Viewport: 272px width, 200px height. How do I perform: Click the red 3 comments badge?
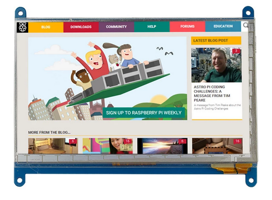(x=236, y=51)
